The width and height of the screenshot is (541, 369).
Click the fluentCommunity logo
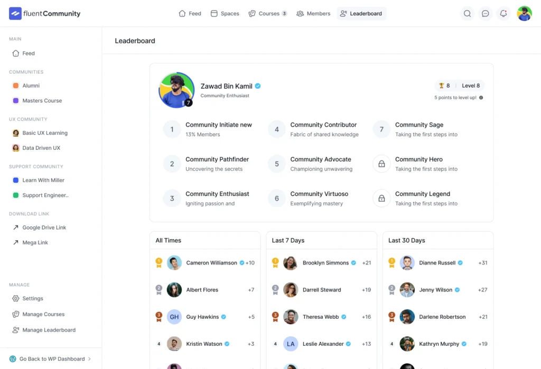44,13
